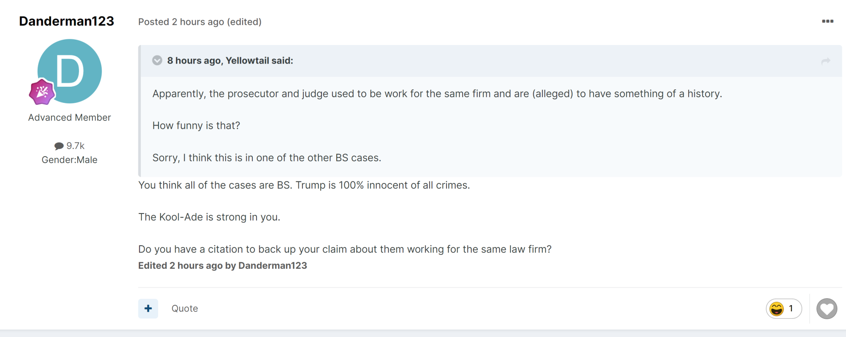Image resolution: width=846 pixels, height=337 pixels.
Task: View who reacted via reaction count 1
Action: click(x=791, y=309)
